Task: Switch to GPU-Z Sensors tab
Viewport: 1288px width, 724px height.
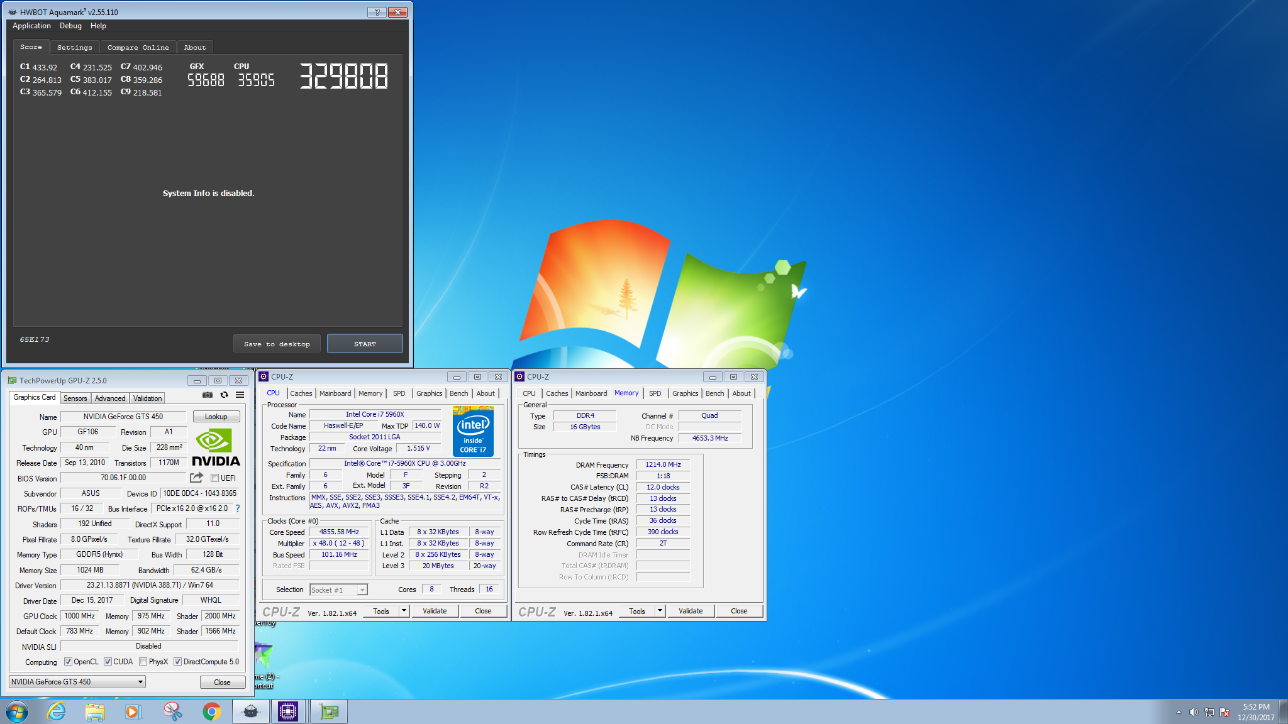Action: pyautogui.click(x=75, y=398)
